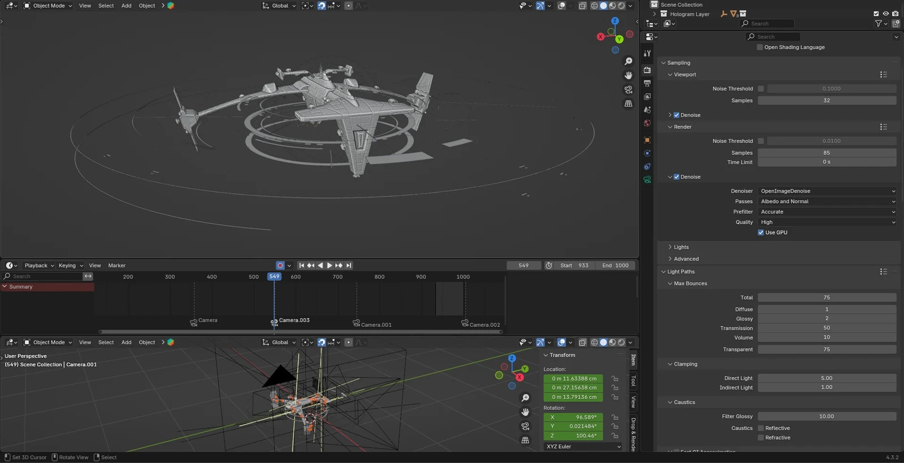
Task: Toggle X-ray in top viewport header
Action: [x=583, y=6]
